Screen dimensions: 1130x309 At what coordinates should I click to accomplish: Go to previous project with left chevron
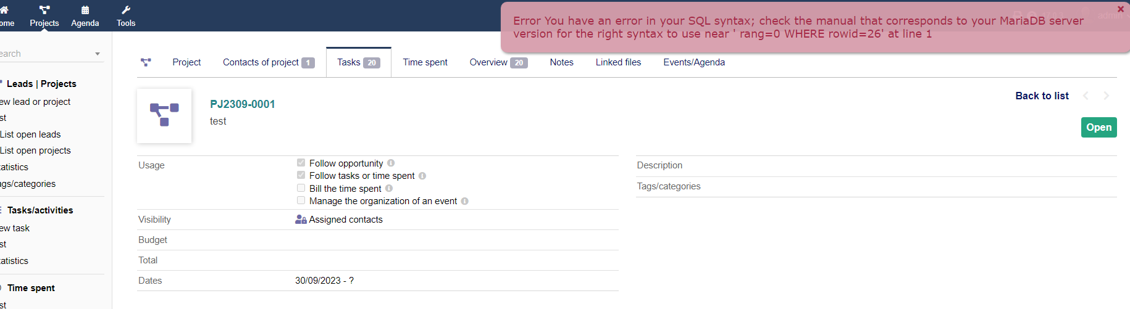click(1086, 96)
